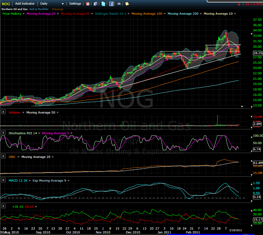The width and height of the screenshot is (263, 235).
Task: Open the yellow sticky note icon
Action: point(127,4)
